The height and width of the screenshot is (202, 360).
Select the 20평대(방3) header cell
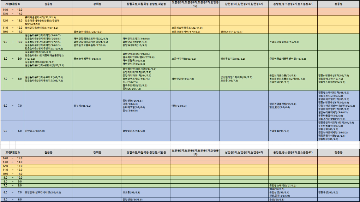[x=13, y=4]
